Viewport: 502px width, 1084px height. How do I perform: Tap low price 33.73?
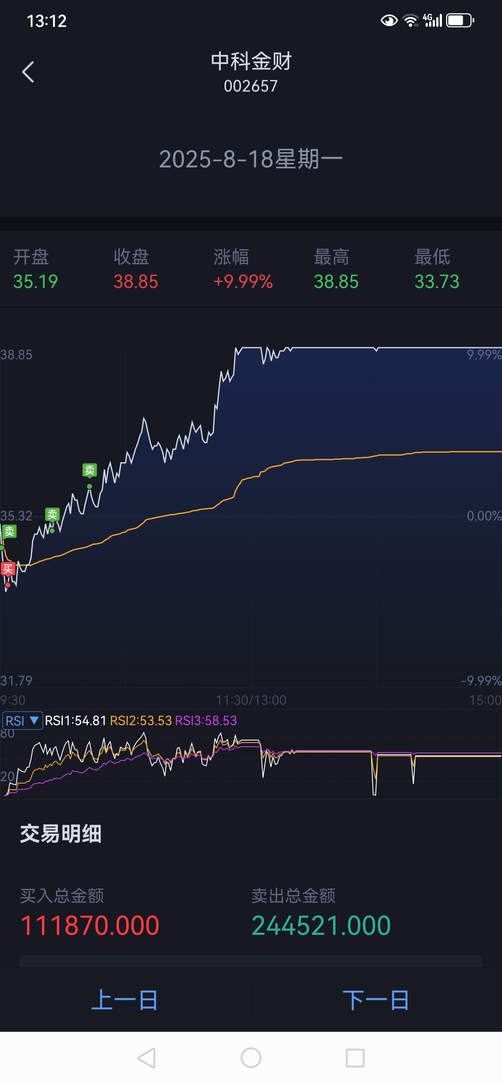[x=437, y=281]
